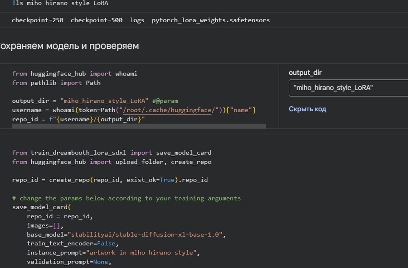Click 'checkpoint-250' in the ls output
The width and height of the screenshot is (408, 268).
coord(38,20)
